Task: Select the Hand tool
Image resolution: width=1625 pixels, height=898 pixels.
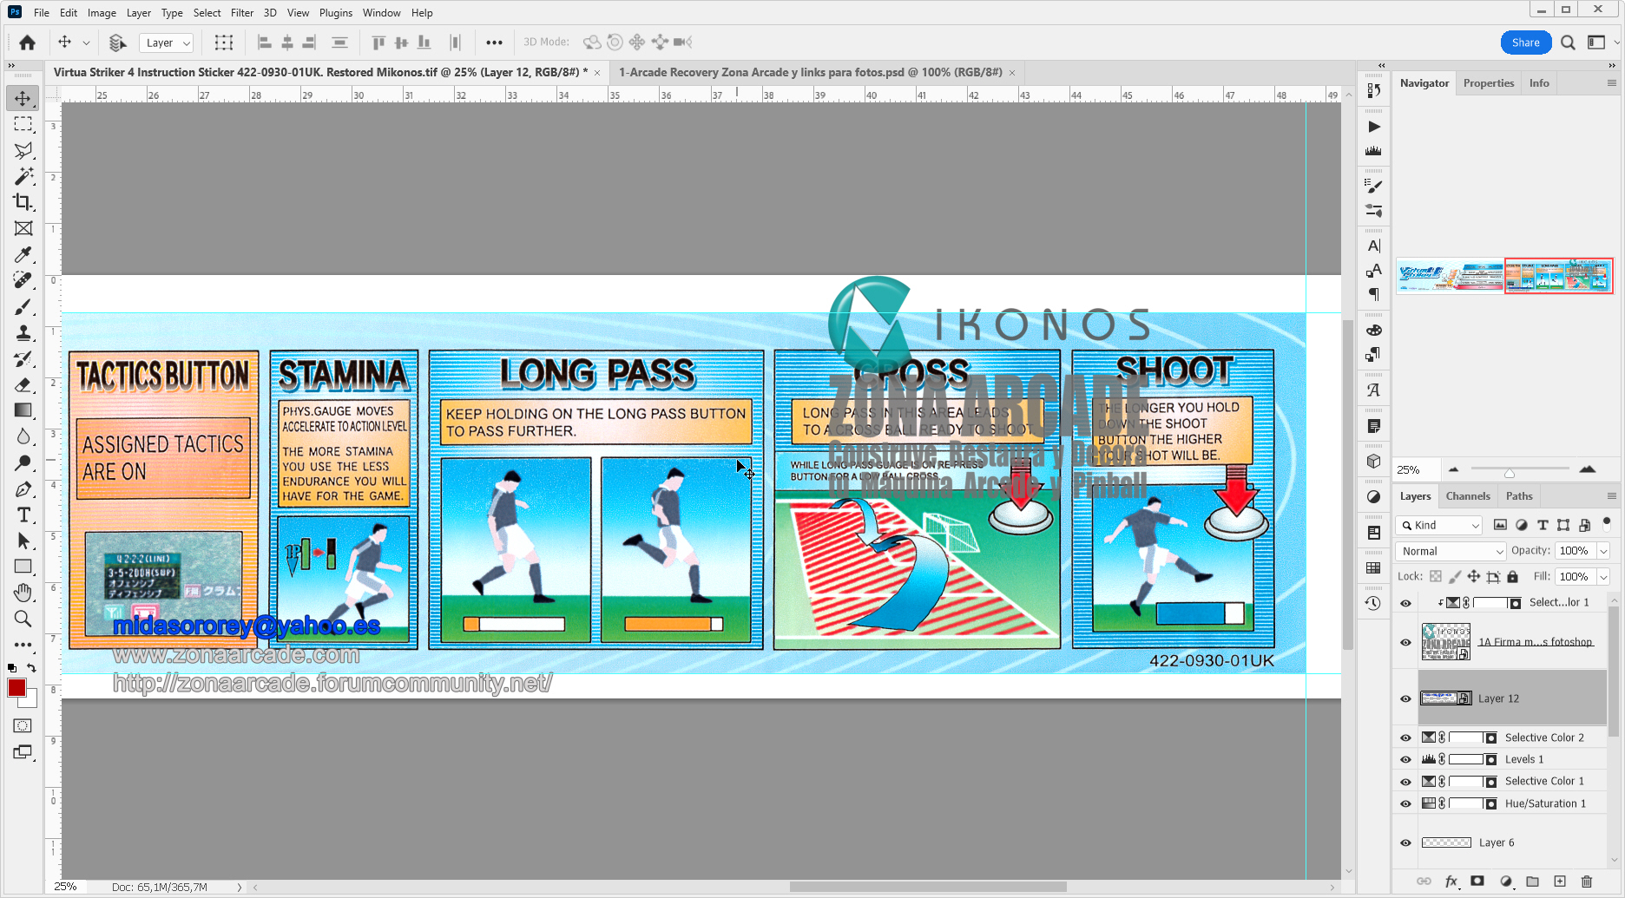Action: click(x=23, y=593)
